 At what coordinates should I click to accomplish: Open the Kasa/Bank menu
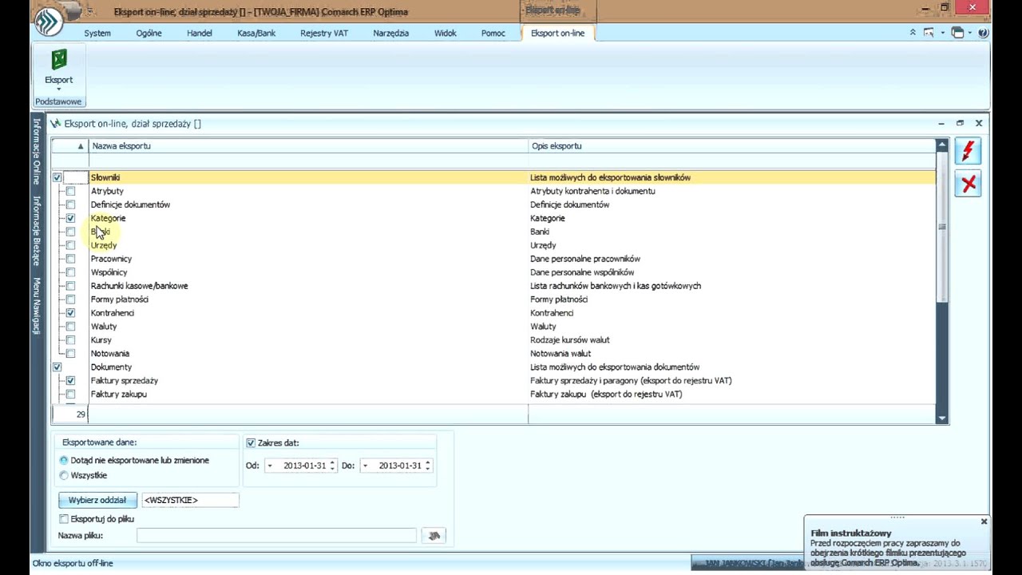256,33
